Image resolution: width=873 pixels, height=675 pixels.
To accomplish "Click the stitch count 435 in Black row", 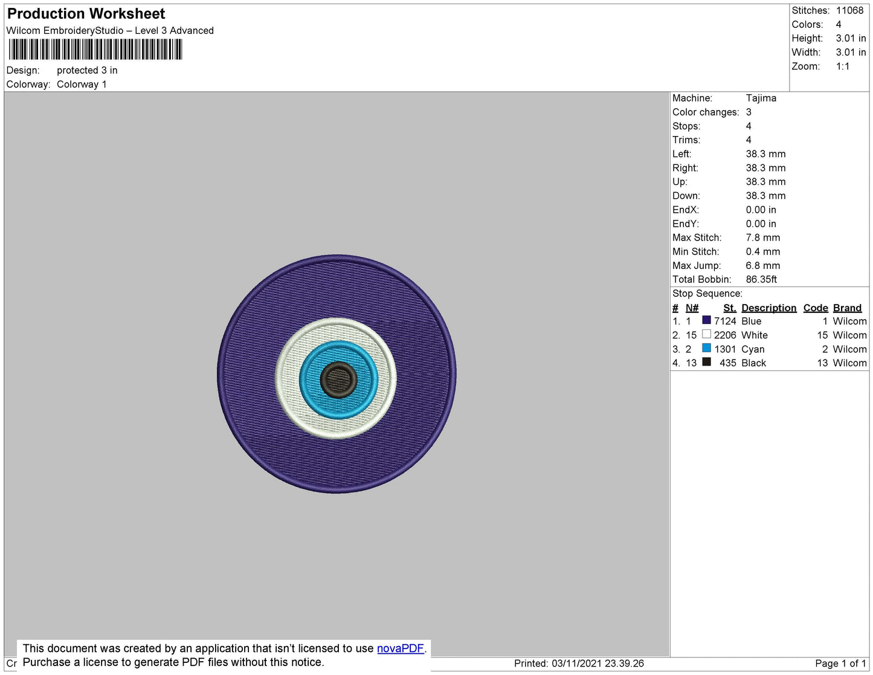I will (x=728, y=363).
